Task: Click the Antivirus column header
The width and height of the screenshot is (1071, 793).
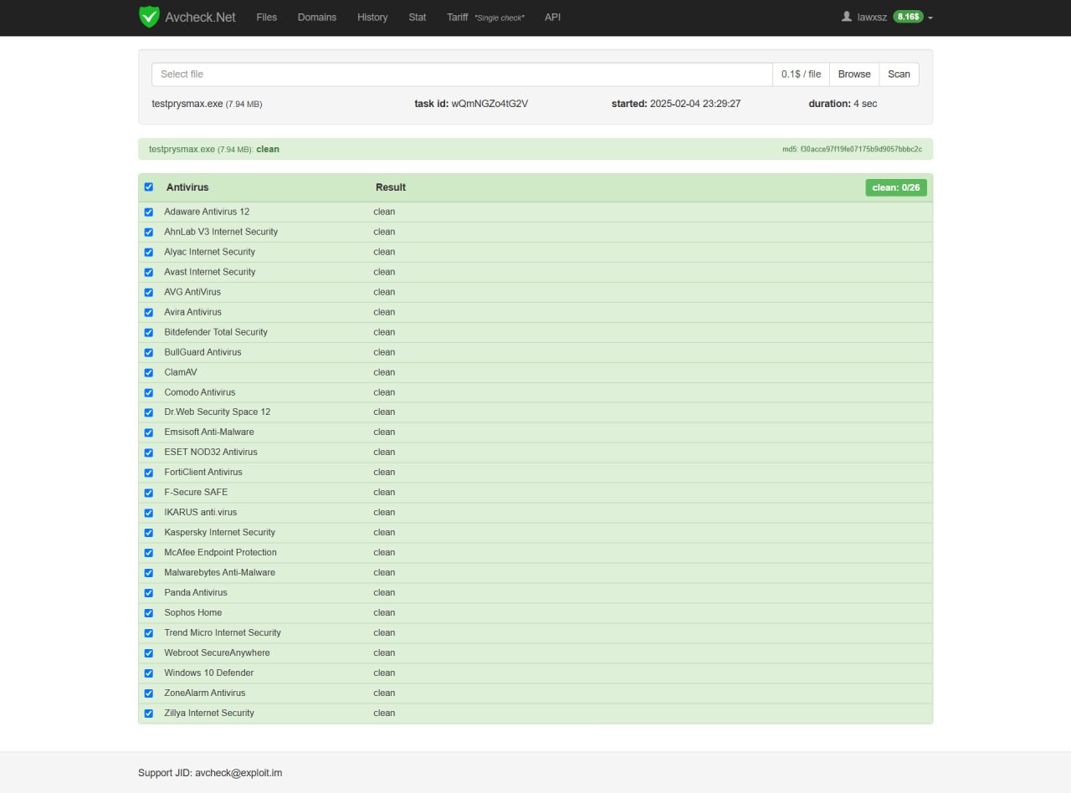Action: [187, 187]
